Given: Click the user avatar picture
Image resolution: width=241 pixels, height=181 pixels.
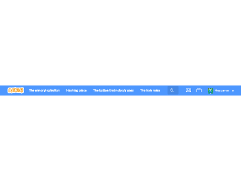Looking at the screenshot, I should pos(210,90).
